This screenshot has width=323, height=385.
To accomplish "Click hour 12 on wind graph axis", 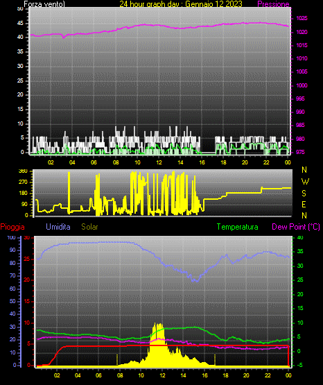I will click(x=159, y=162).
